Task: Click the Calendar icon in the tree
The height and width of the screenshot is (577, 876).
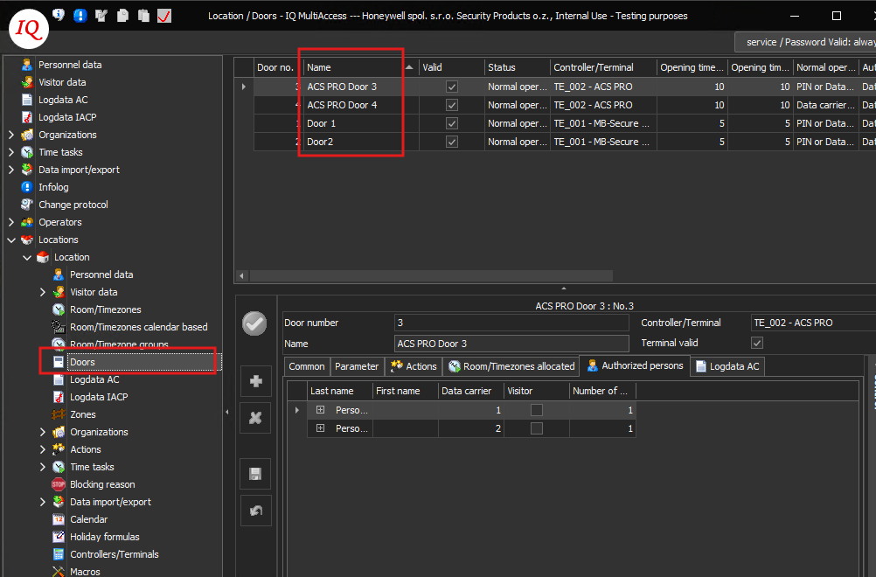Action: pyautogui.click(x=58, y=519)
